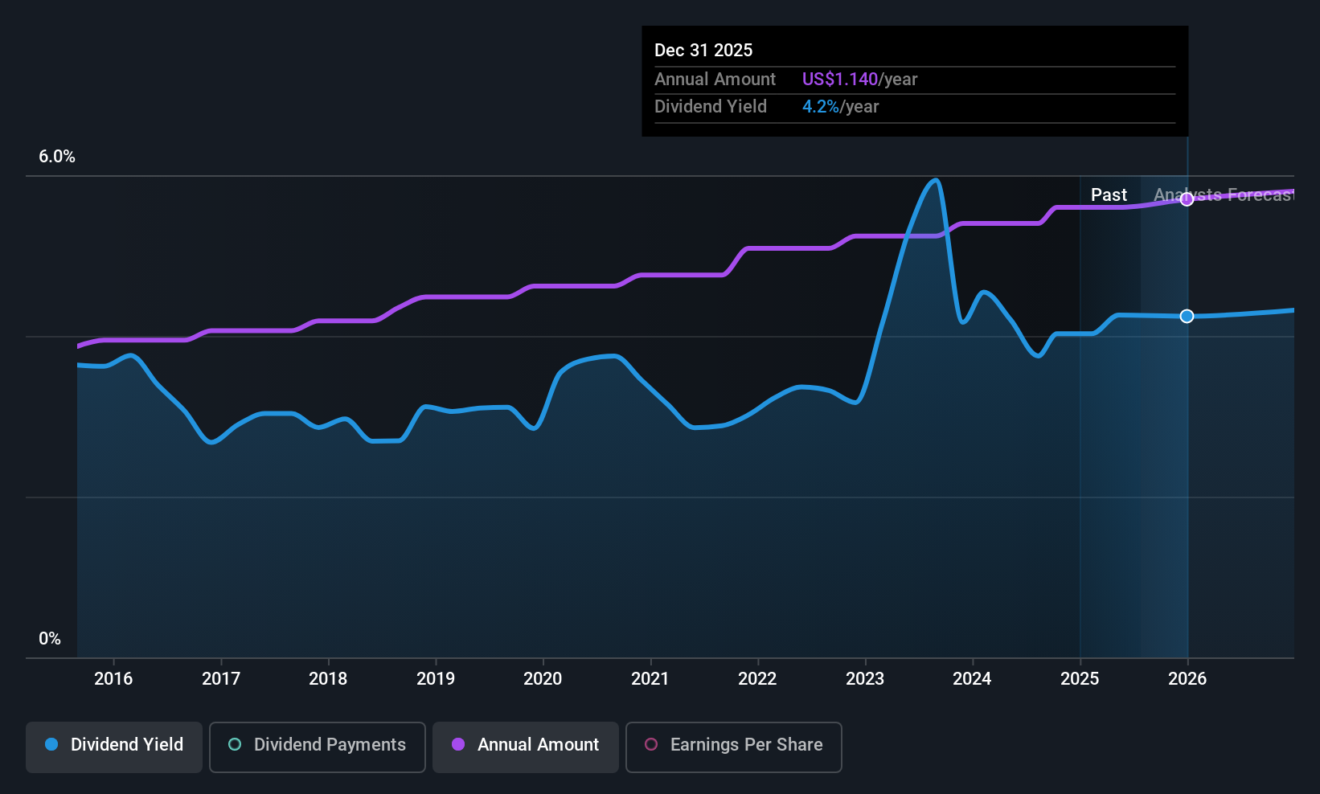Click the 2019 x-axis label
The width and height of the screenshot is (1320, 794).
point(436,678)
